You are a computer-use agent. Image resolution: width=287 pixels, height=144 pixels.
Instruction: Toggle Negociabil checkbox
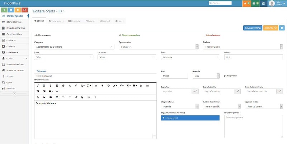225,76
